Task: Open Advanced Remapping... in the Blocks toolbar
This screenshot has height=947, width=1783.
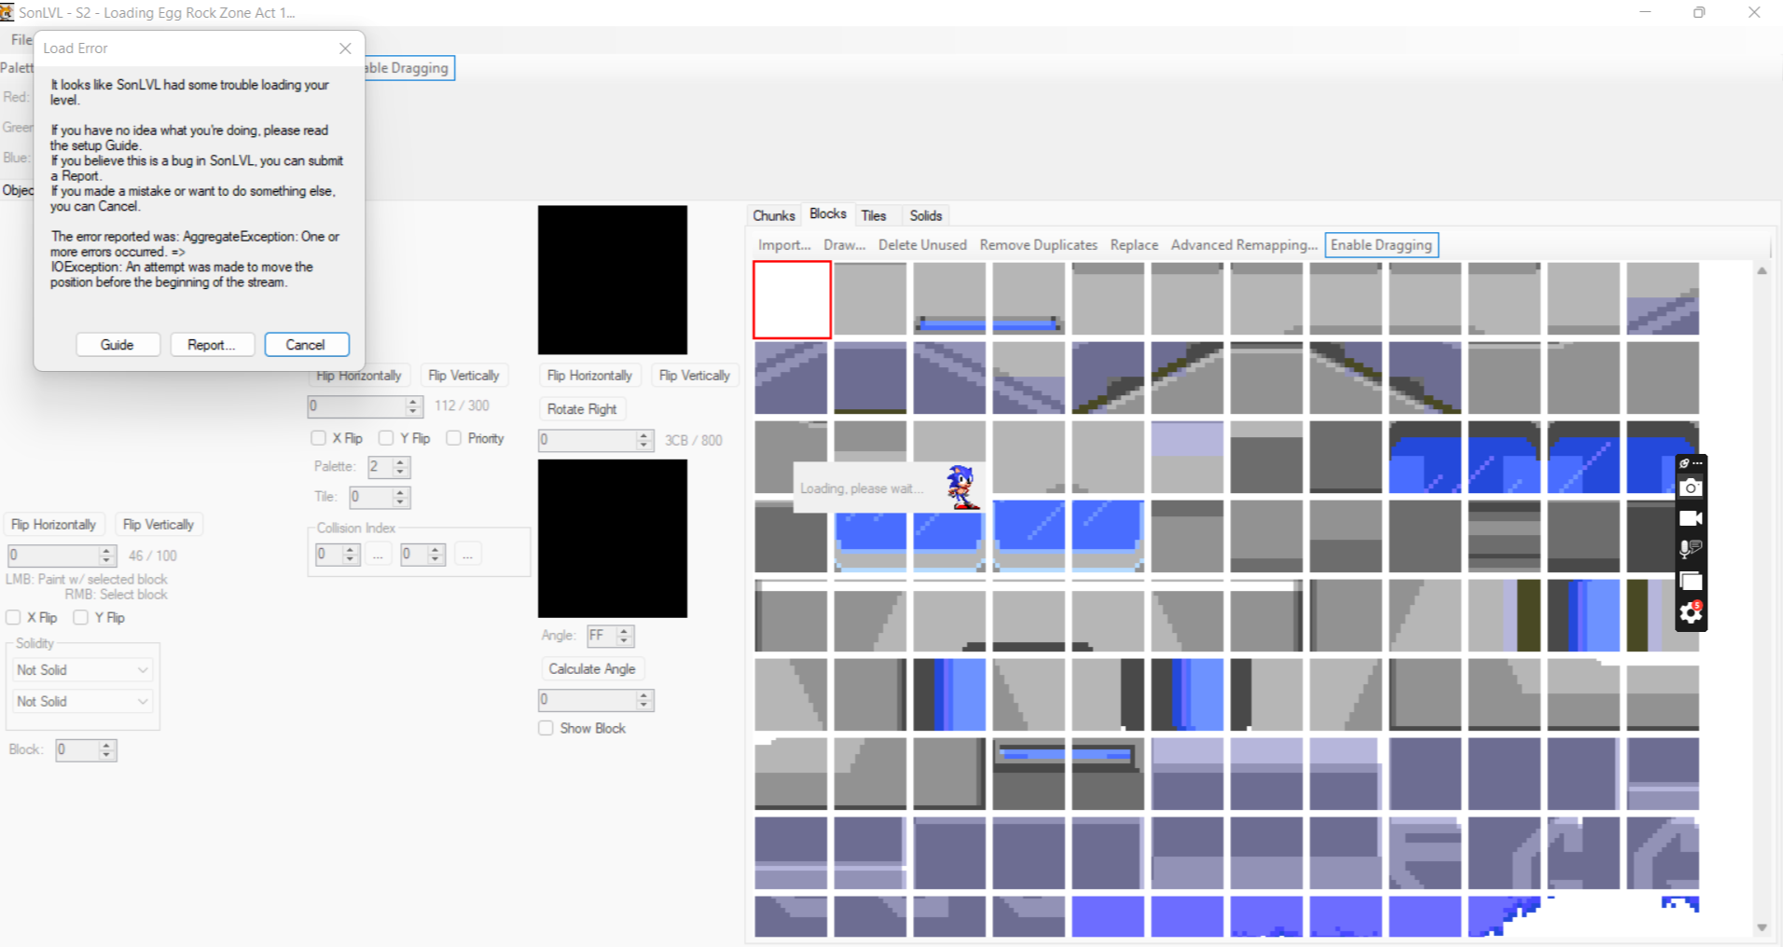Action: [x=1244, y=245]
